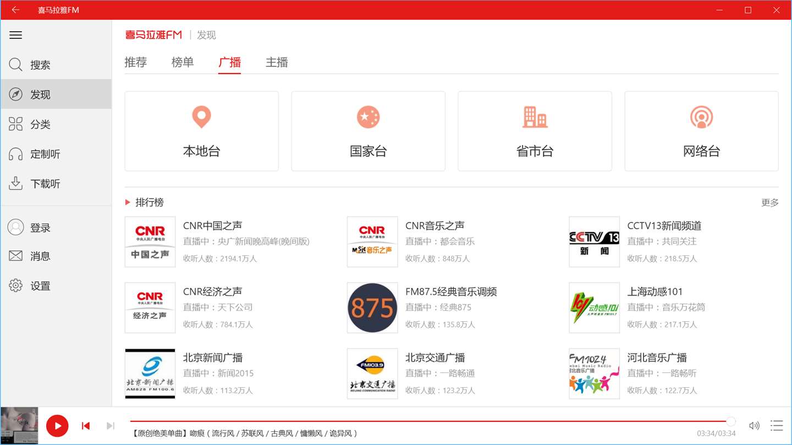
Task: Click 直播中：新闻2015 text
Action: click(218, 374)
